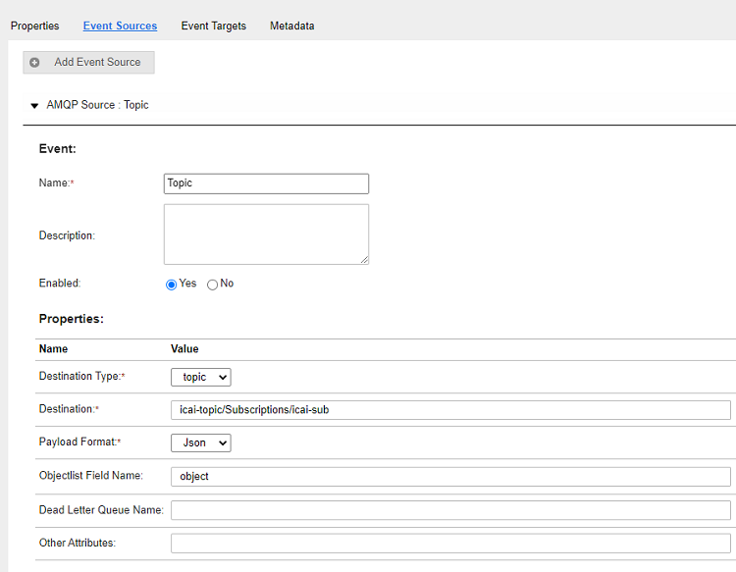Click the 'Value' column header

pyautogui.click(x=184, y=348)
